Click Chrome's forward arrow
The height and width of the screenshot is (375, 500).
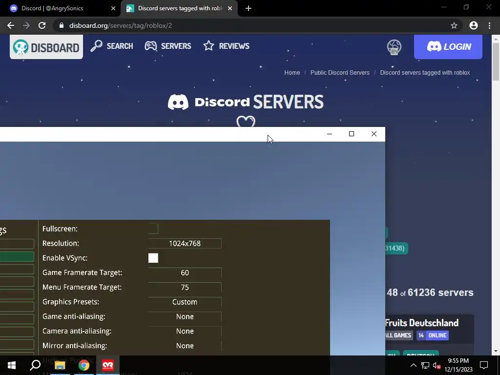coord(26,25)
